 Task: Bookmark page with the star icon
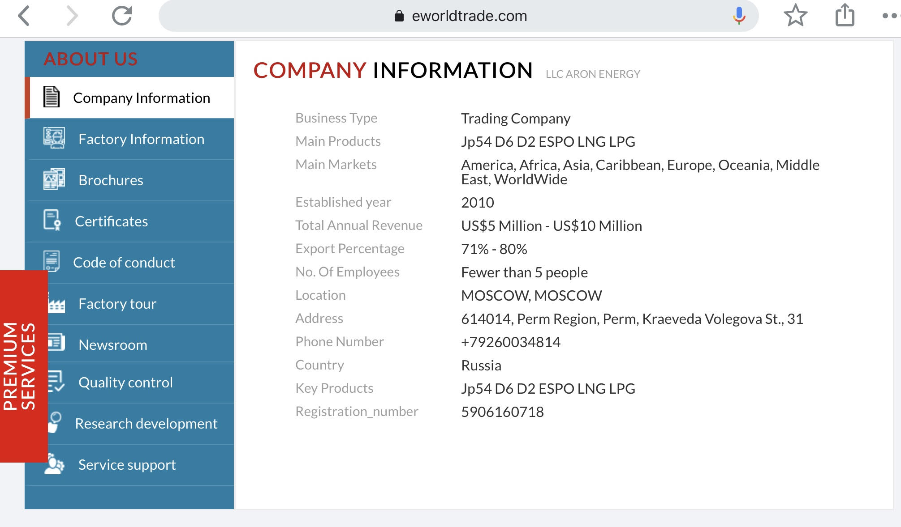[795, 16]
